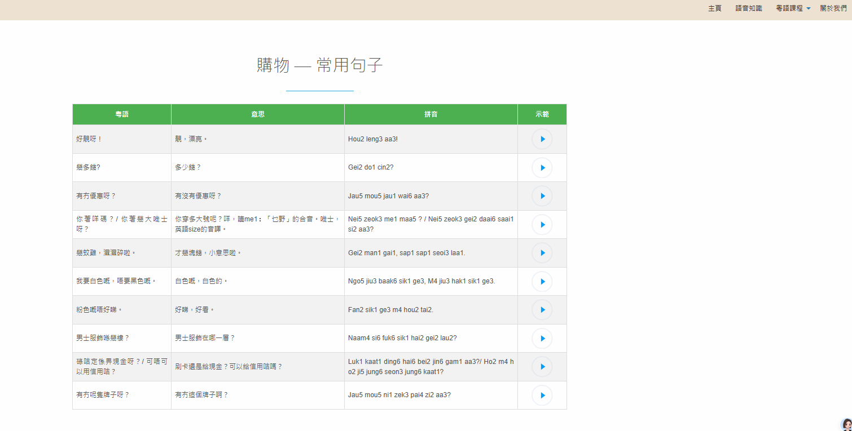The height and width of the screenshot is (431, 852).
Task: Click the 拼音 column header
Action: [x=431, y=114]
